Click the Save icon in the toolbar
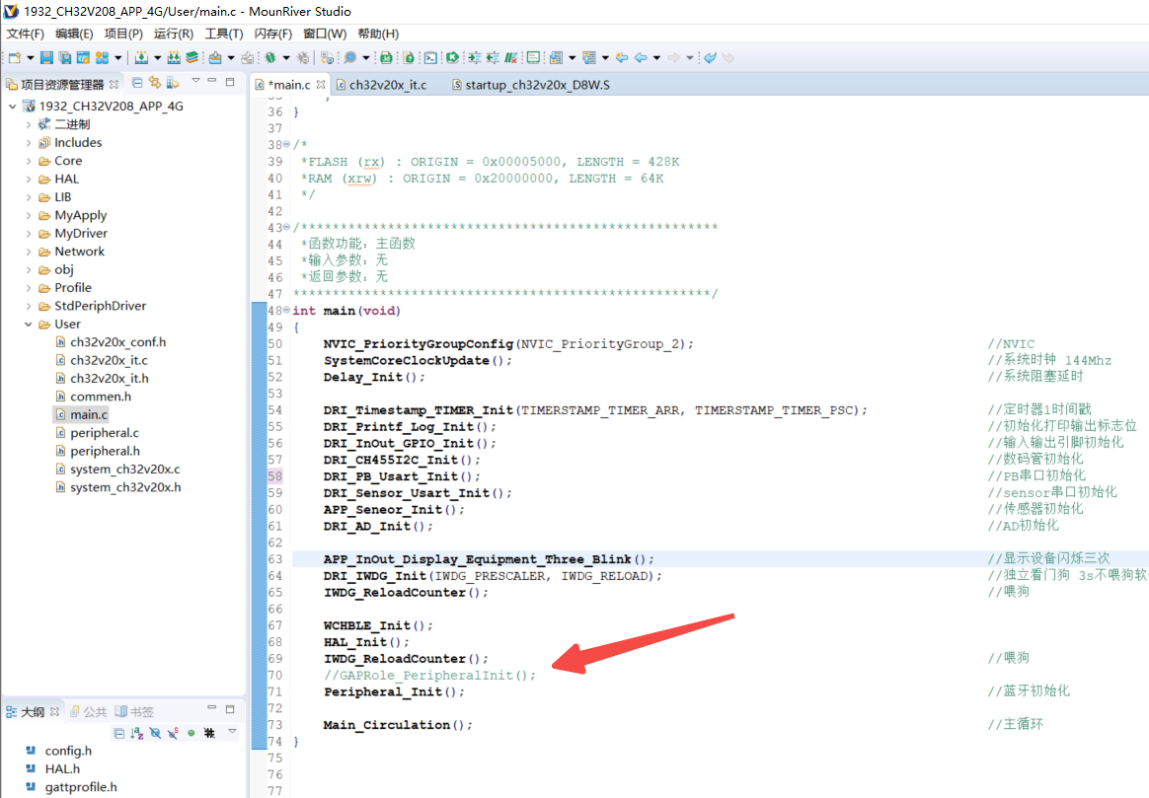This screenshot has width=1149, height=798. coord(46,58)
